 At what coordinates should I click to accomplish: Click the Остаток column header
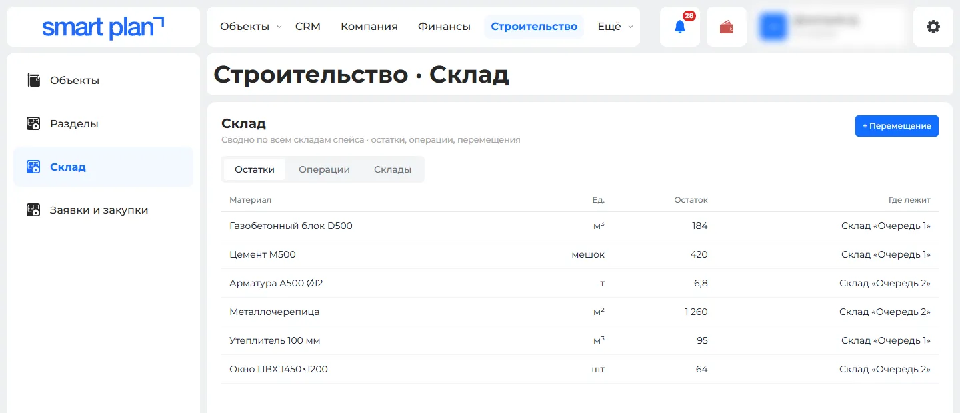(x=691, y=200)
